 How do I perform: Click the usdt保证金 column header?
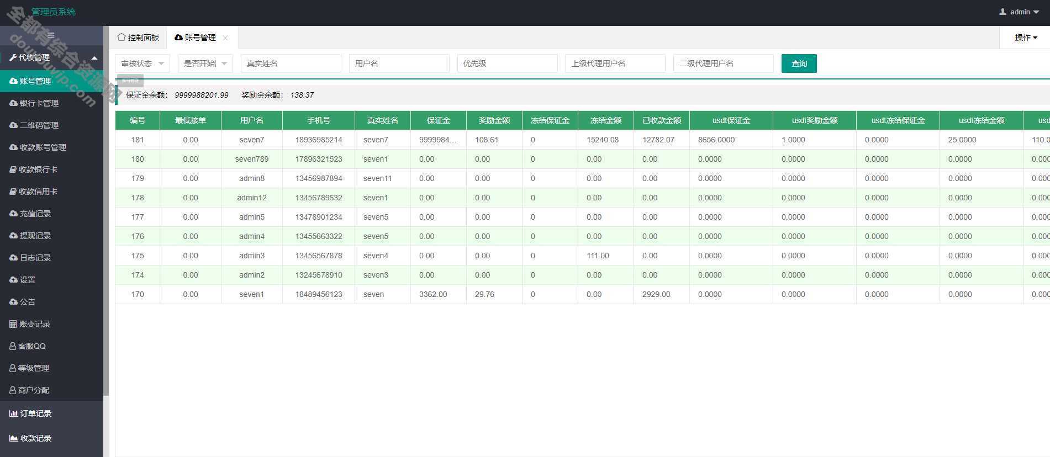[x=731, y=120]
